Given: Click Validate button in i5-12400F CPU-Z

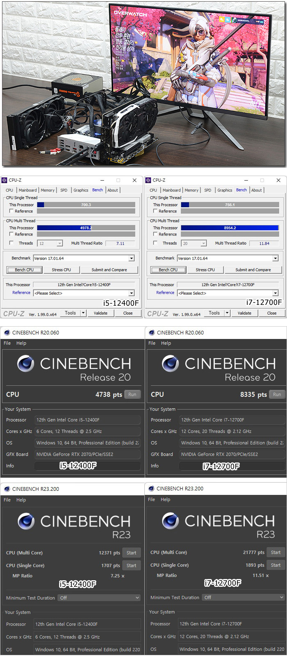Looking at the screenshot, I should (100, 313).
